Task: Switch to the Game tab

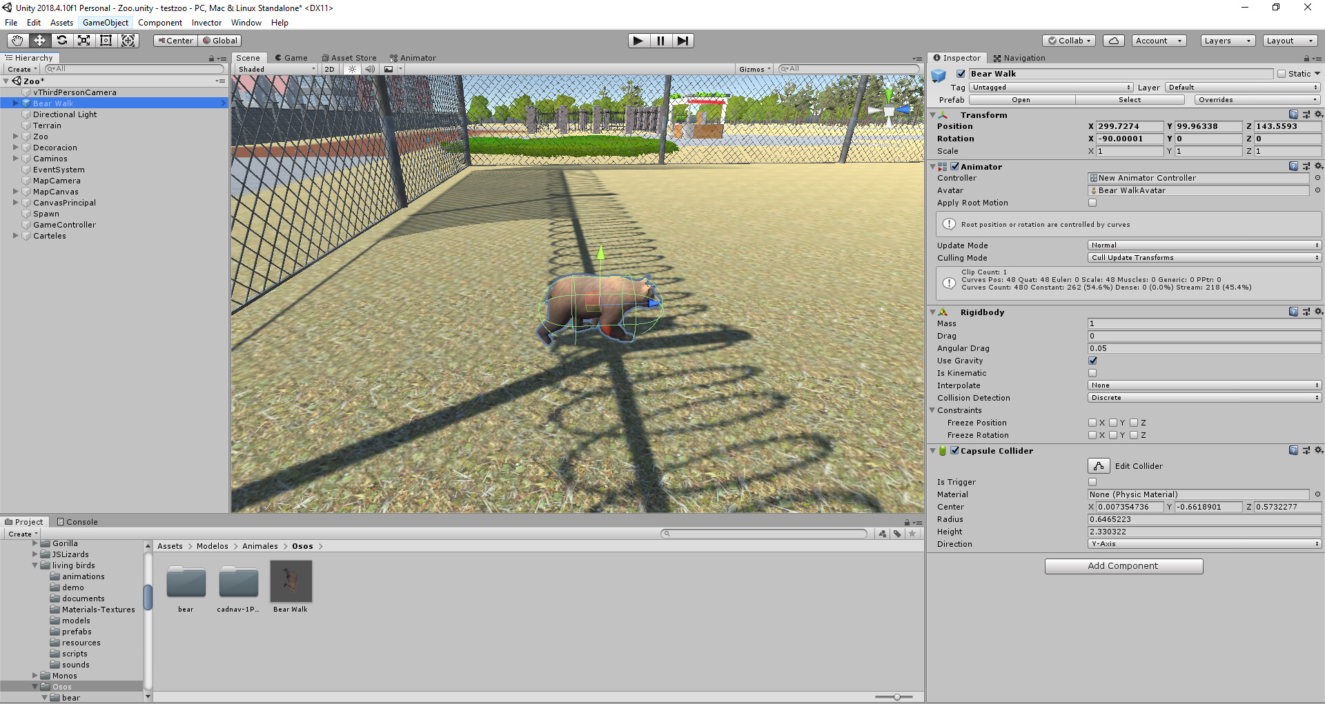Action: pos(291,58)
